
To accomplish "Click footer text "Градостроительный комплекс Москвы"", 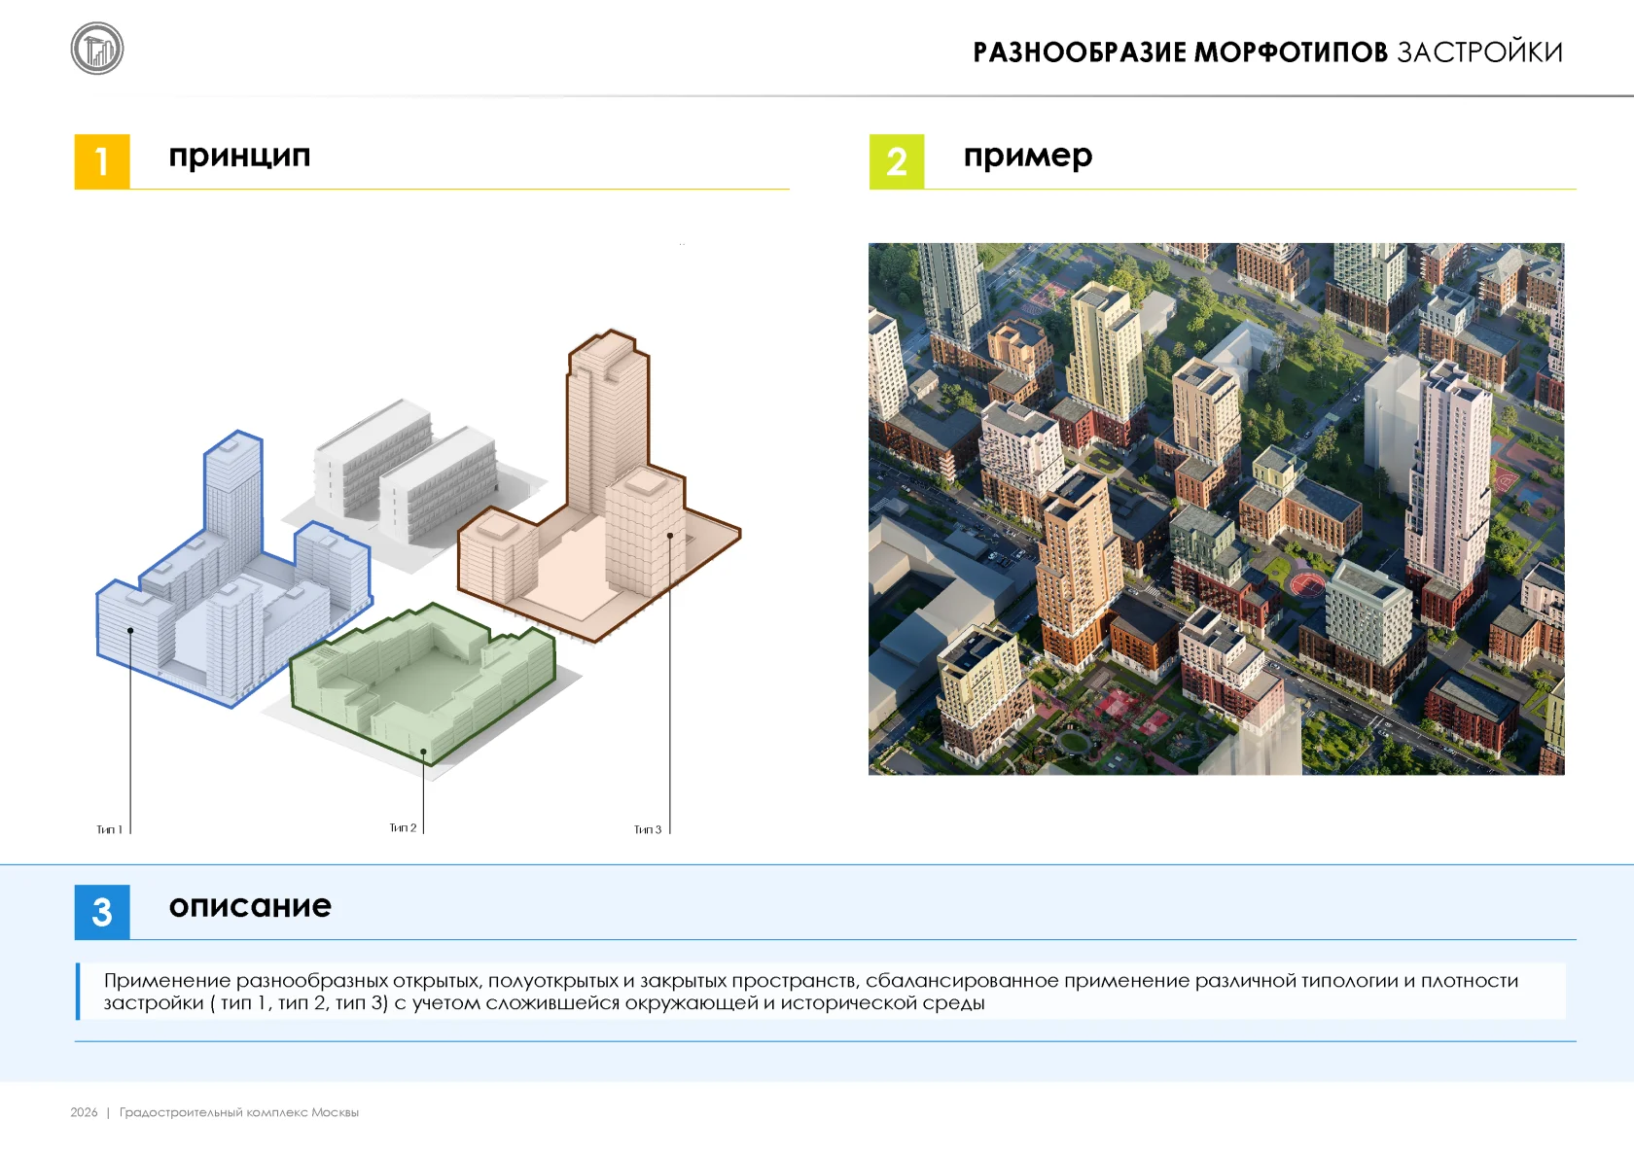I will click(239, 1112).
